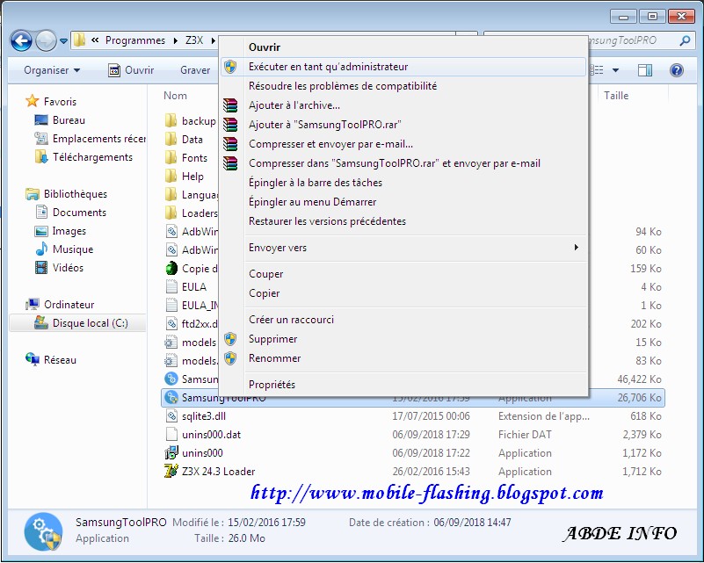Open the recent locations dropdown arrow
Screen dimensions: 704x563
click(x=63, y=40)
